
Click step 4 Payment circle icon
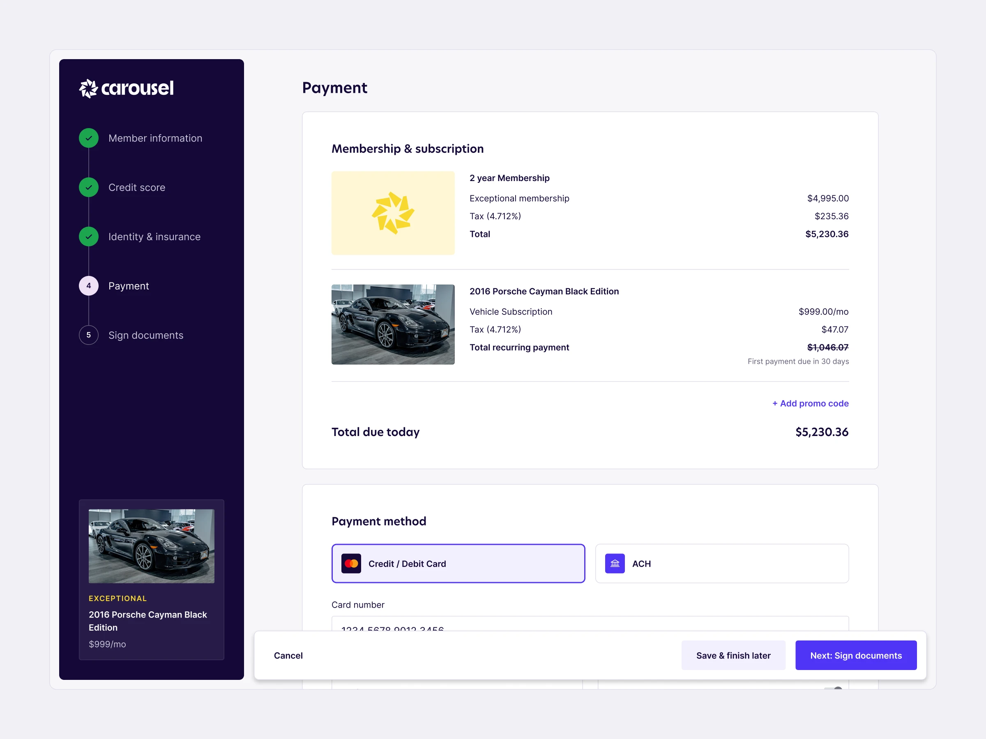89,286
